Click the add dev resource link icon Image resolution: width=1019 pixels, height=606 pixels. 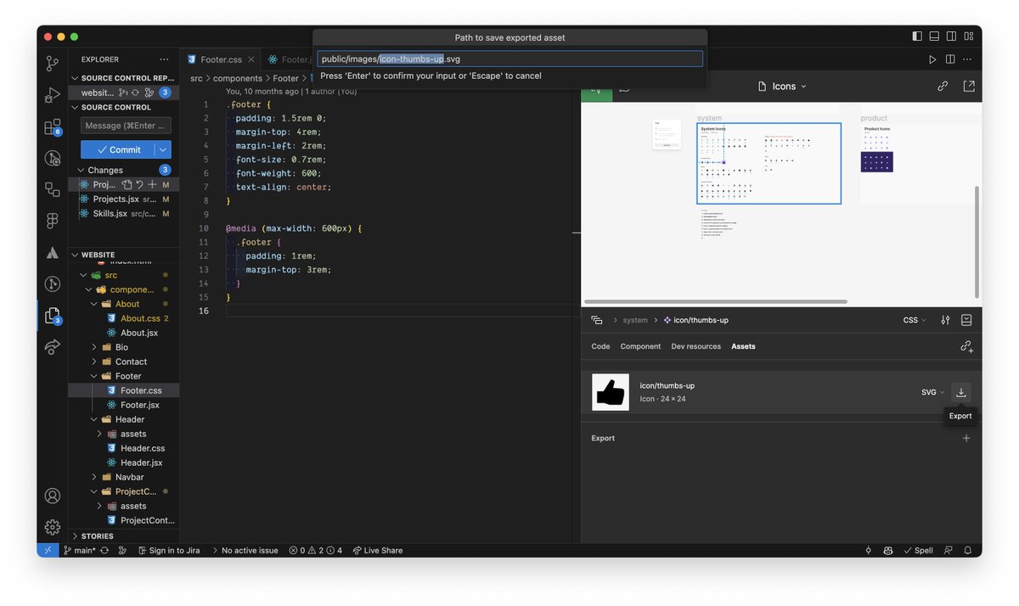pos(966,346)
